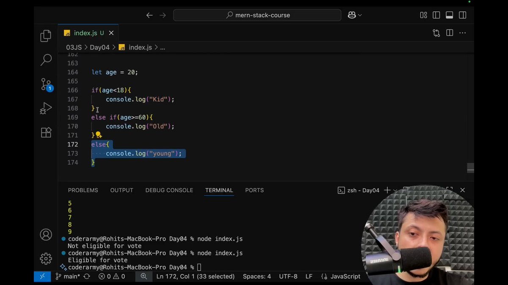Screen dimensions: 508x285
Task: Toggle the bottom panel visibility
Action: tap(450, 15)
